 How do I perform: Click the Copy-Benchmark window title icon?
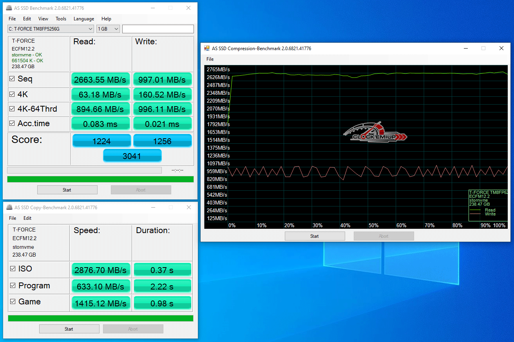pyautogui.click(x=9, y=207)
